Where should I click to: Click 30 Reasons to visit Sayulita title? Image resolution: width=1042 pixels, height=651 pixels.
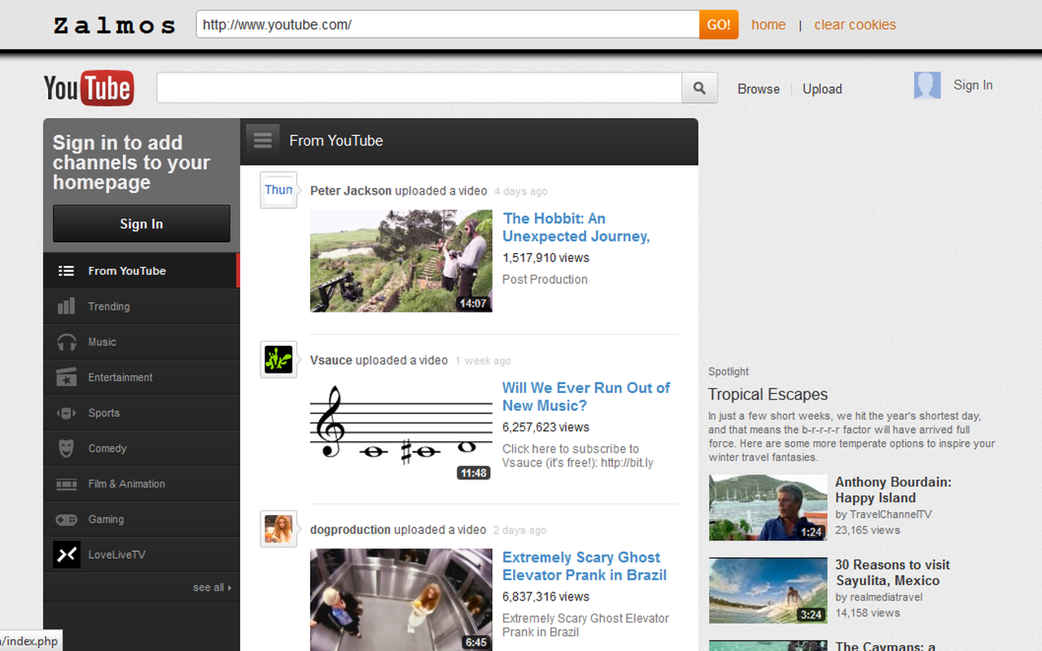click(892, 573)
